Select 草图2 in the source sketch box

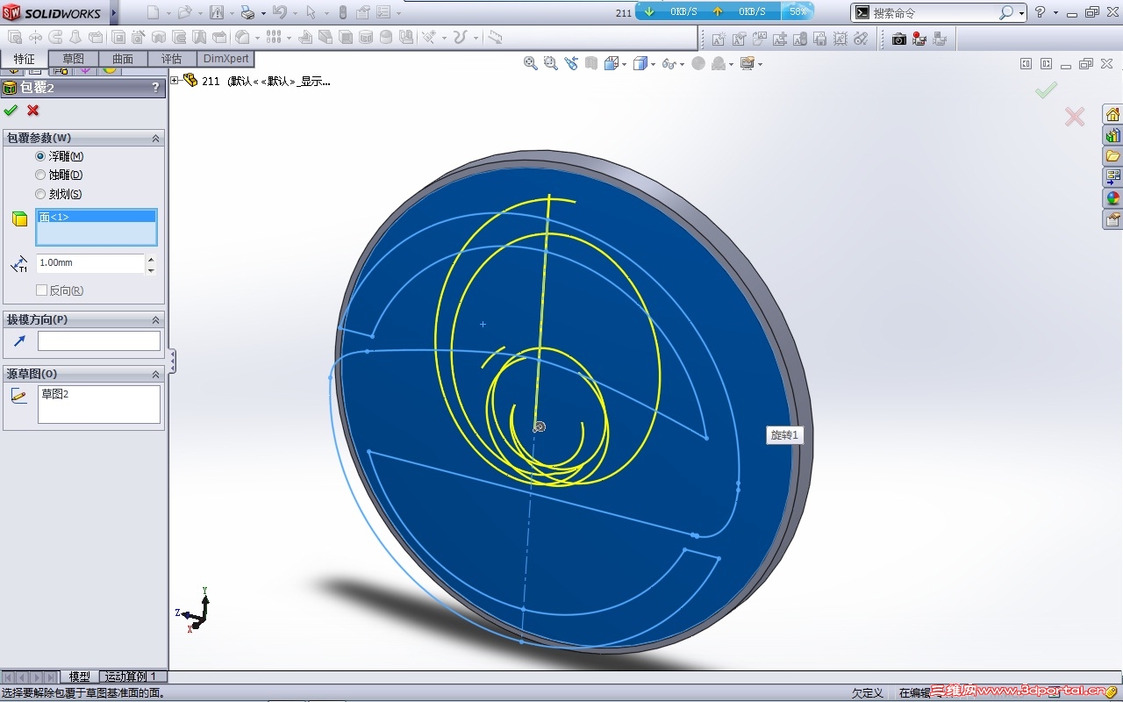point(55,395)
